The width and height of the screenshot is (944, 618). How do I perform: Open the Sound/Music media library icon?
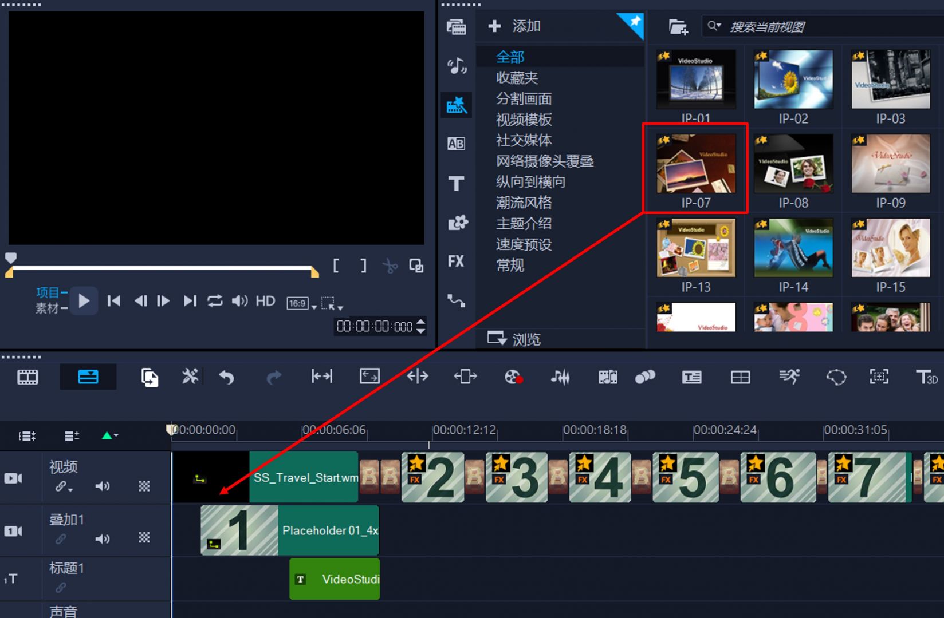click(456, 66)
